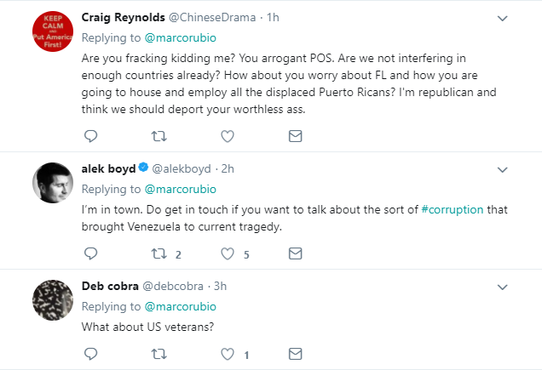This screenshot has width=542, height=370.
Task: Click envelope icon on Deb cobra's tweet
Action: coord(295,353)
